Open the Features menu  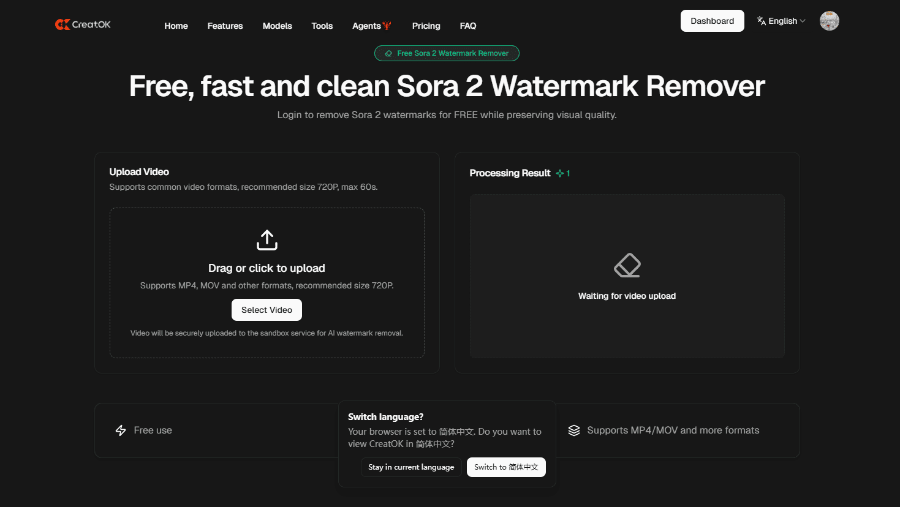[225, 26]
